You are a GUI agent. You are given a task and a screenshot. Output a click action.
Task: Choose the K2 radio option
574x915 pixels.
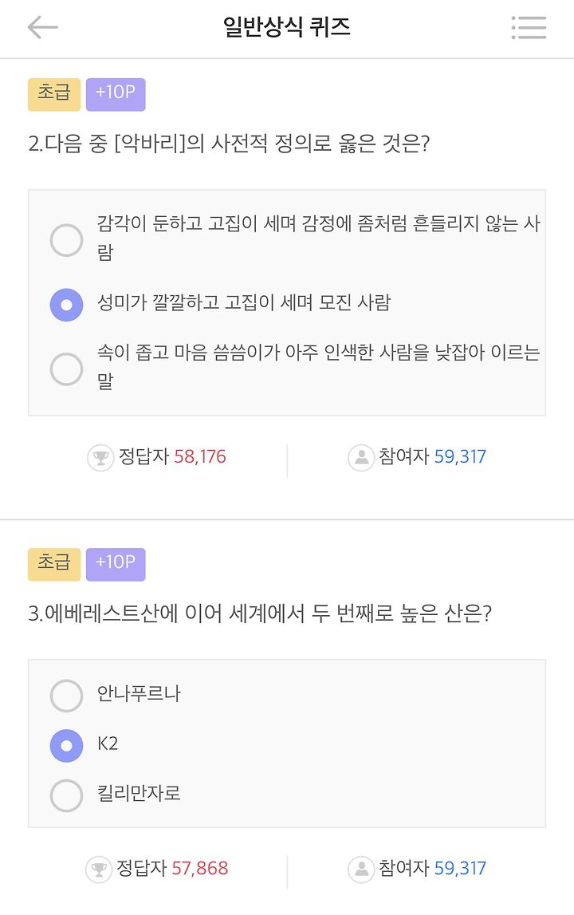click(66, 746)
